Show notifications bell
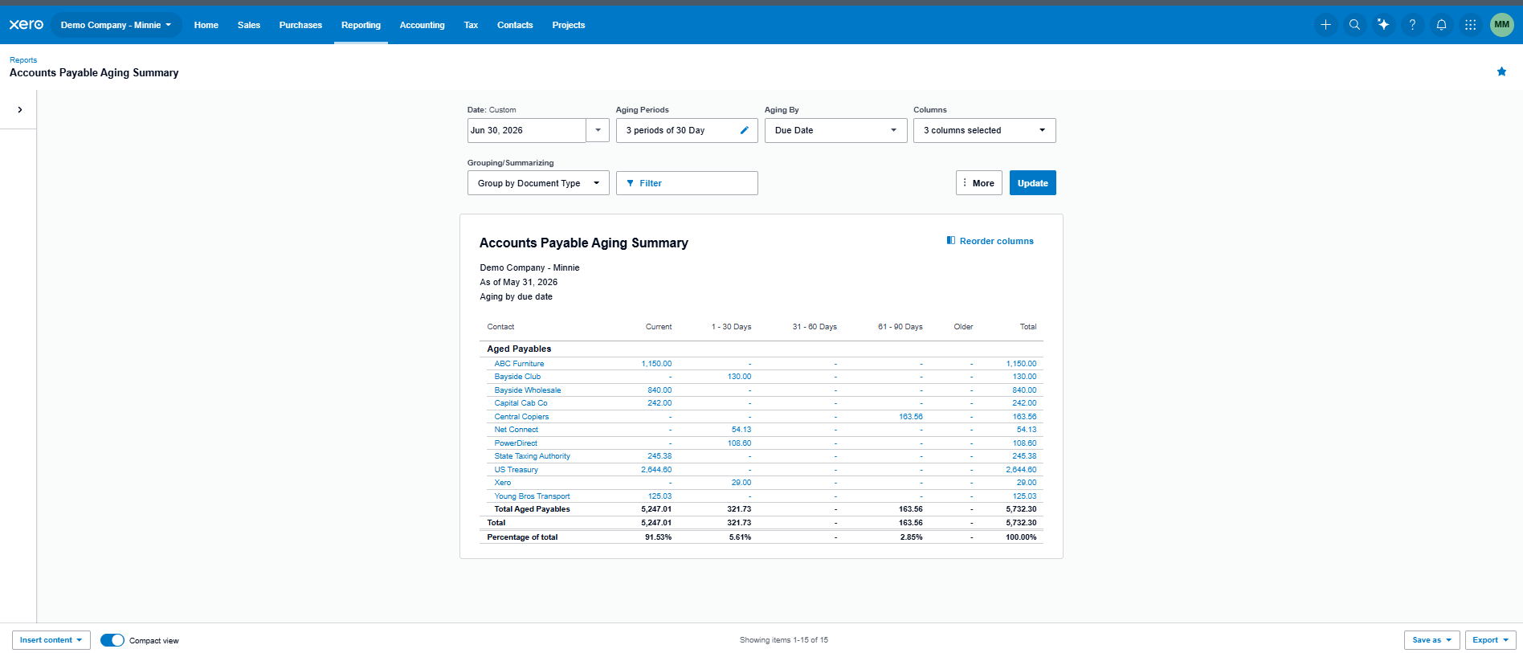This screenshot has width=1523, height=653. tap(1441, 25)
